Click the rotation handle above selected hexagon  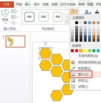[45, 43]
